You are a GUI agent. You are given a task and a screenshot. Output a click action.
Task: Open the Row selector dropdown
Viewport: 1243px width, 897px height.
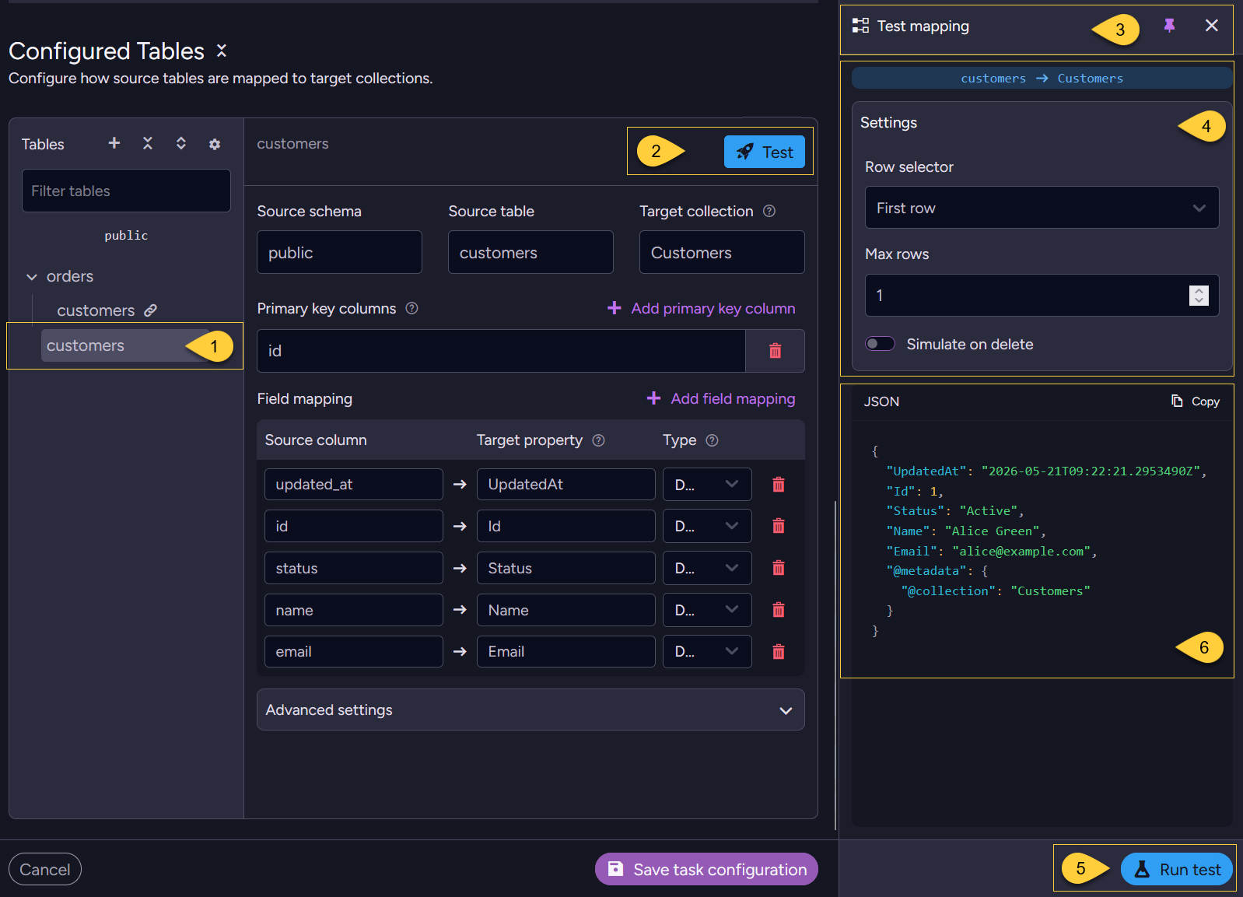1042,208
